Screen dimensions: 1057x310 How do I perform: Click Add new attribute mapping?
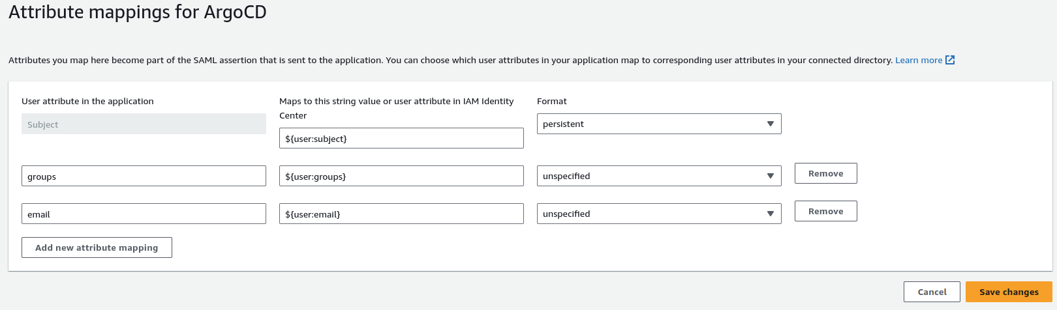(97, 247)
